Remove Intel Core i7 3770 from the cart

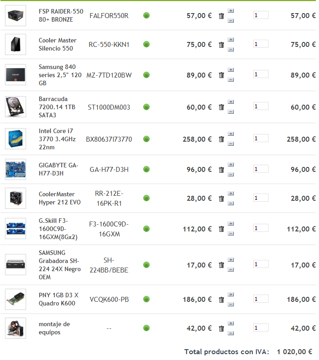coord(221,139)
